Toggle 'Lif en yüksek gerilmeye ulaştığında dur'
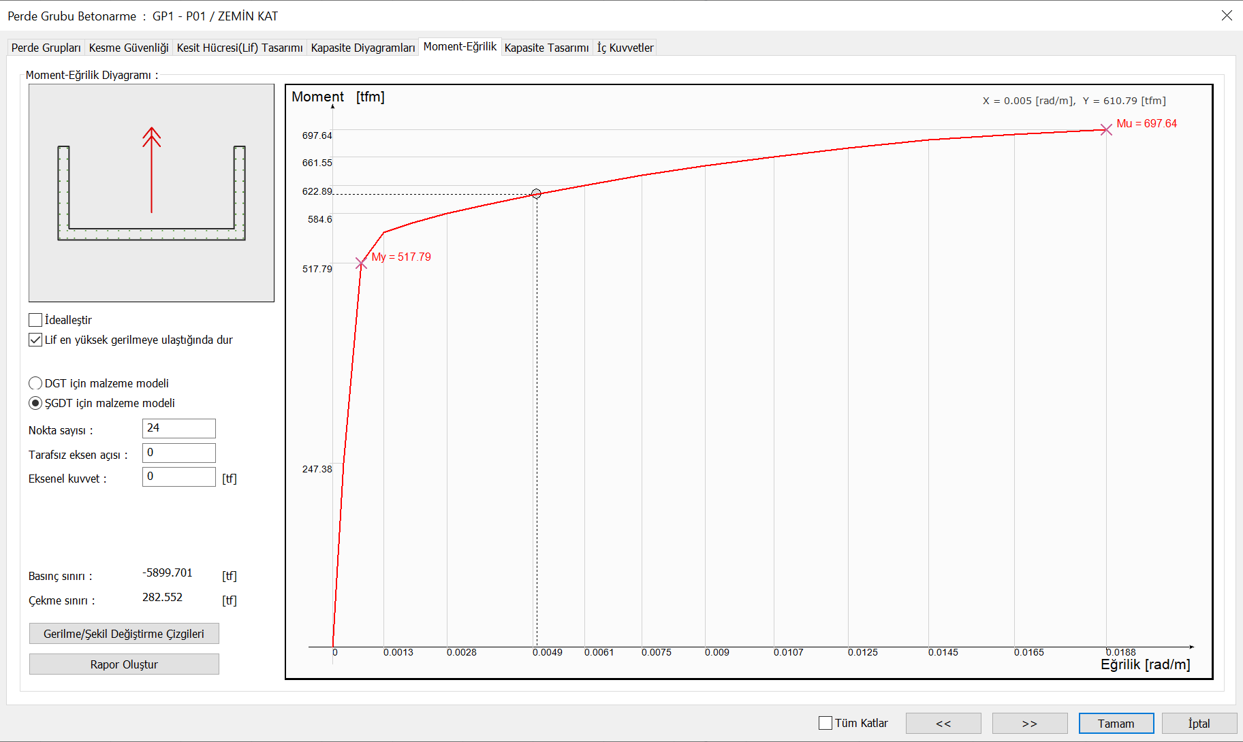Image resolution: width=1243 pixels, height=742 pixels. 35,340
